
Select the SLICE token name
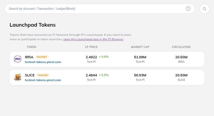click(x=30, y=75)
